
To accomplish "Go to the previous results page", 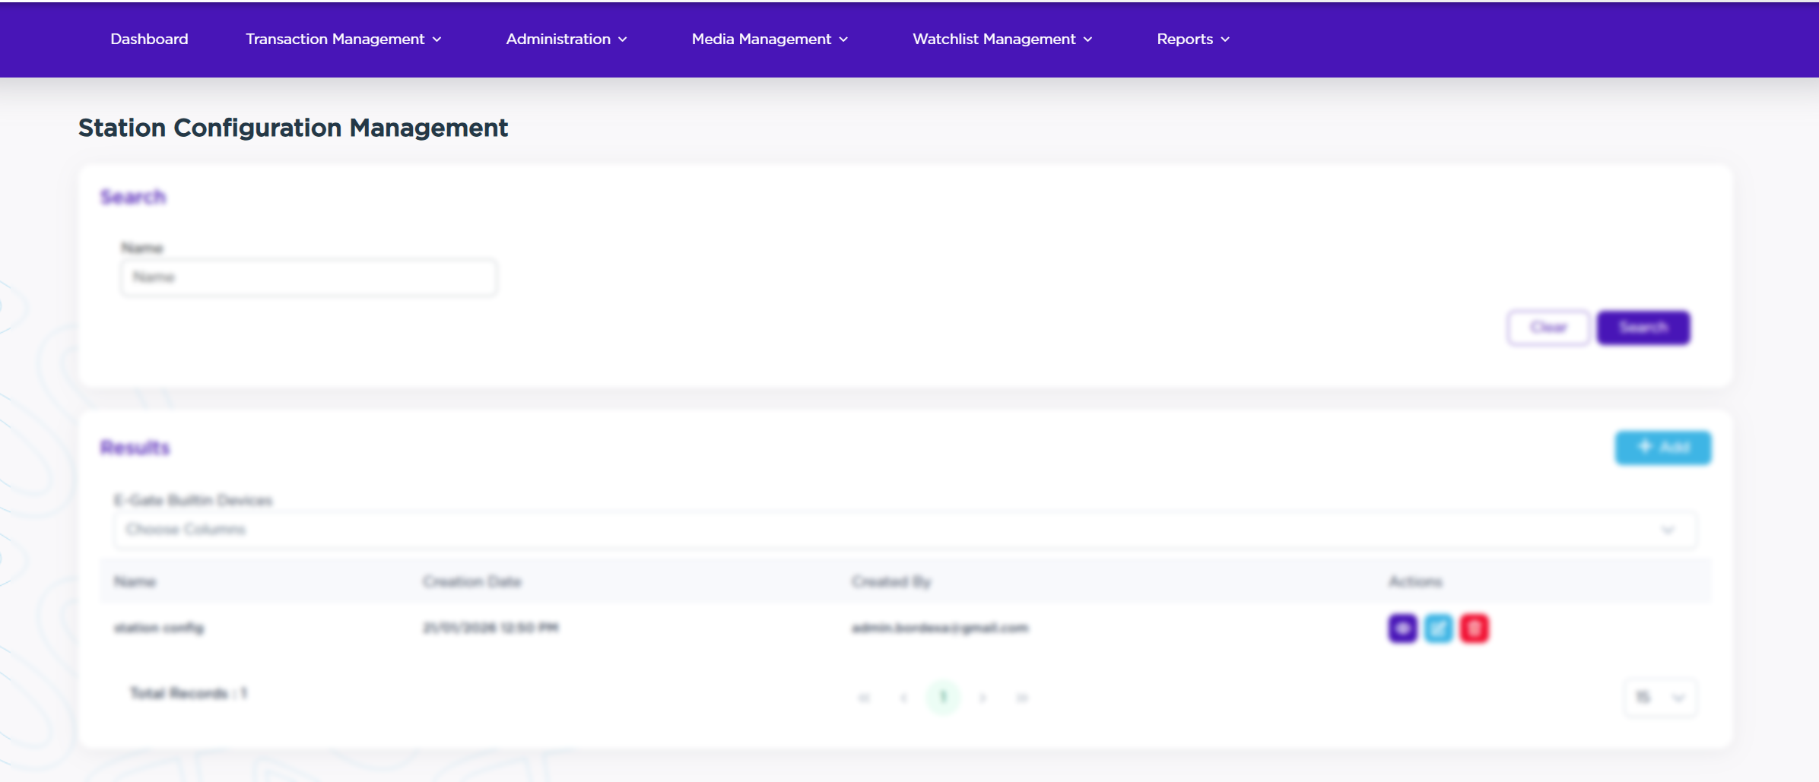I will point(903,698).
